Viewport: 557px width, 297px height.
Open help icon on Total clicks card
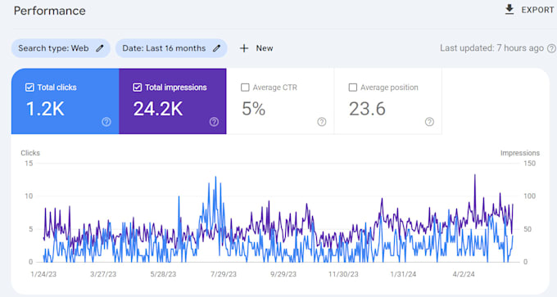click(x=106, y=122)
